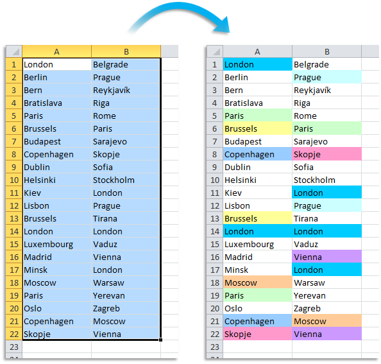Image resolution: width=381 pixels, height=364 pixels.
Task: Click the pink Skopje cell in column B
Action: pyautogui.click(x=327, y=155)
